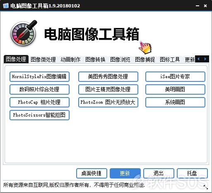Screen dimensions: 212x193
Task: Close the toolbox window
Action: pos(205,6)
